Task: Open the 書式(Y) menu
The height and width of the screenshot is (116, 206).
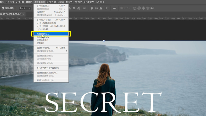Action: point(29,2)
